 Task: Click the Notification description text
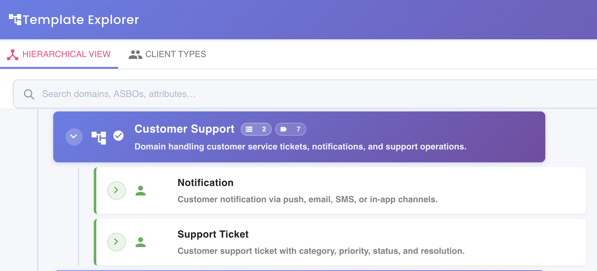click(x=308, y=199)
